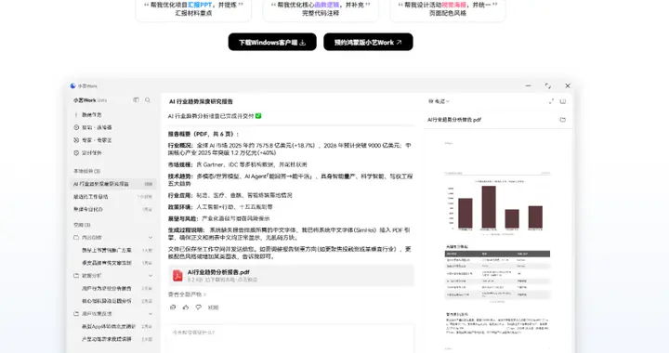The height and width of the screenshot is (353, 669).
Task: Click the 内容创作 folder icon
Action: 76,238
